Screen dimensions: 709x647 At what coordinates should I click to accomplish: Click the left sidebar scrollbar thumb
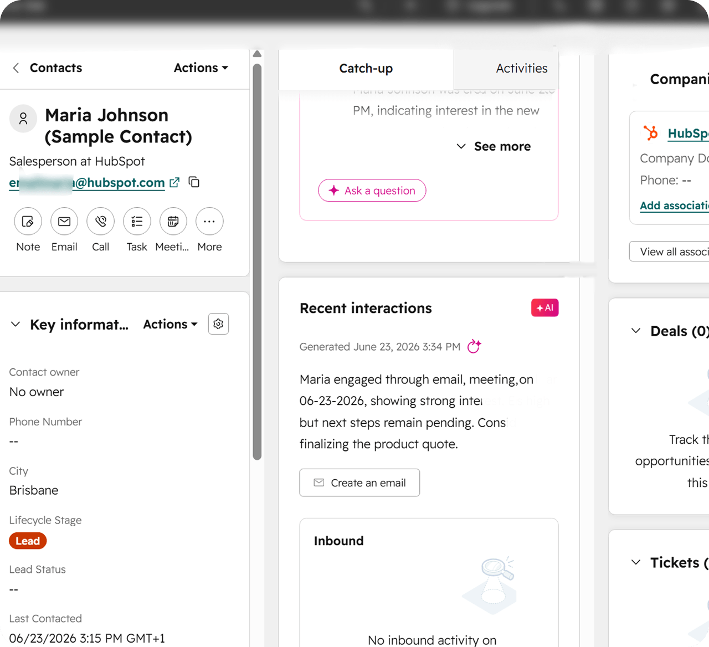(257, 262)
